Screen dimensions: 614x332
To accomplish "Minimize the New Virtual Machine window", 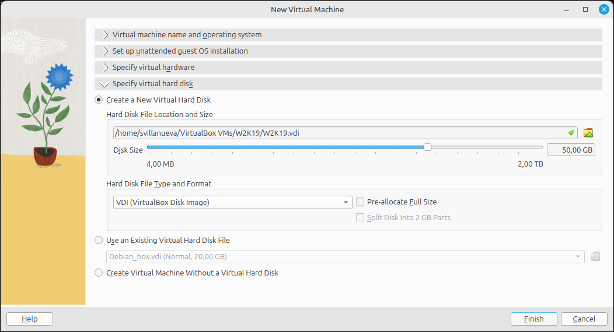I will coord(567,10).
